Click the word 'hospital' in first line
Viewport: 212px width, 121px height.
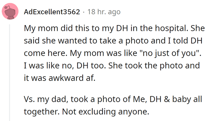(171, 28)
